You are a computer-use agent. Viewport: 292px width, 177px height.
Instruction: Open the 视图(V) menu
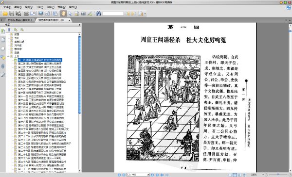tap(29, 7)
